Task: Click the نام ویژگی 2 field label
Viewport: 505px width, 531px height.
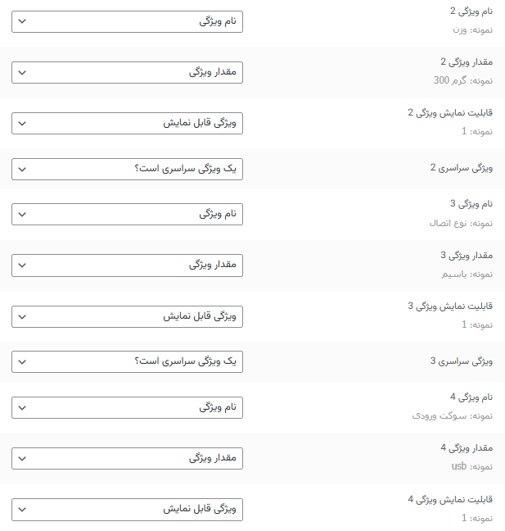Action: pos(471,11)
